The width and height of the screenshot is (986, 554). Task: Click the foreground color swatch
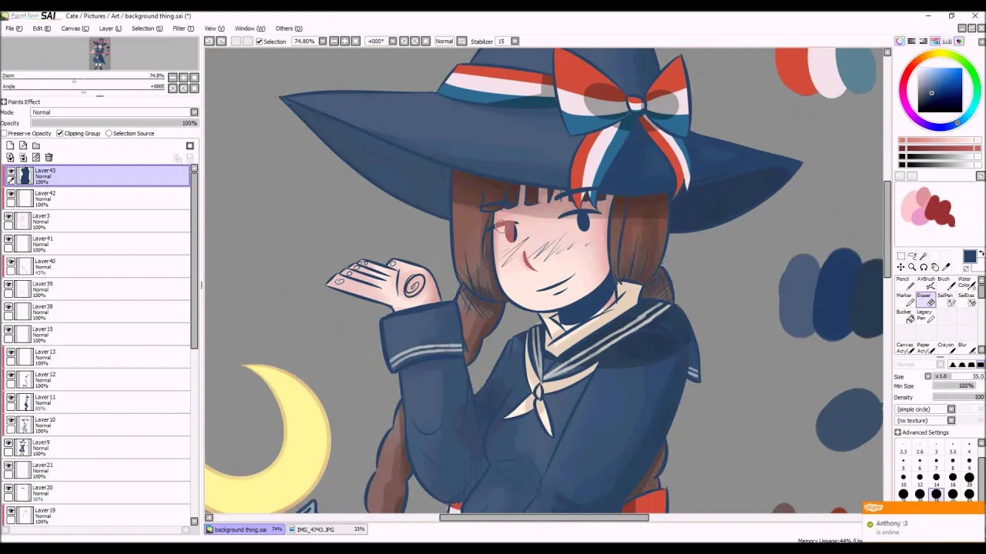point(969,256)
